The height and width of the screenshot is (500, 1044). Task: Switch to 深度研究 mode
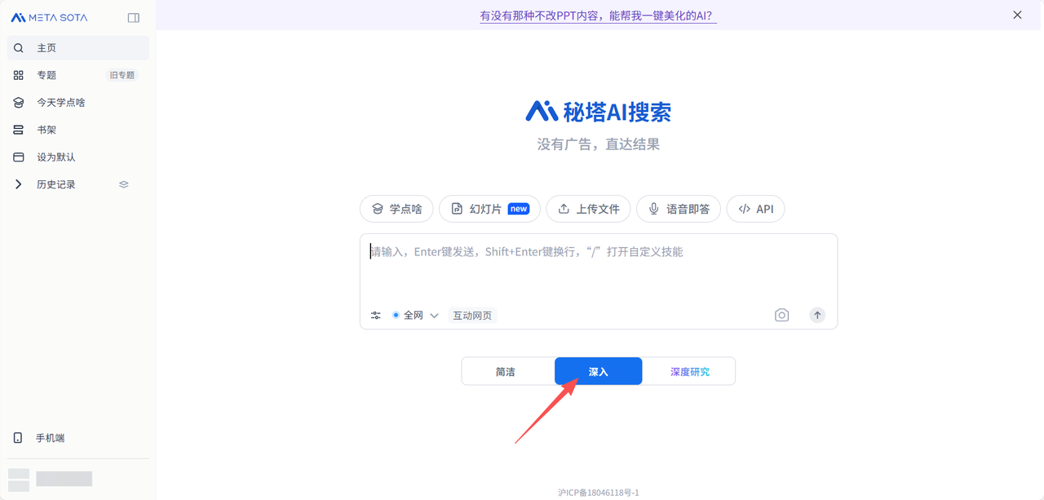tap(689, 371)
